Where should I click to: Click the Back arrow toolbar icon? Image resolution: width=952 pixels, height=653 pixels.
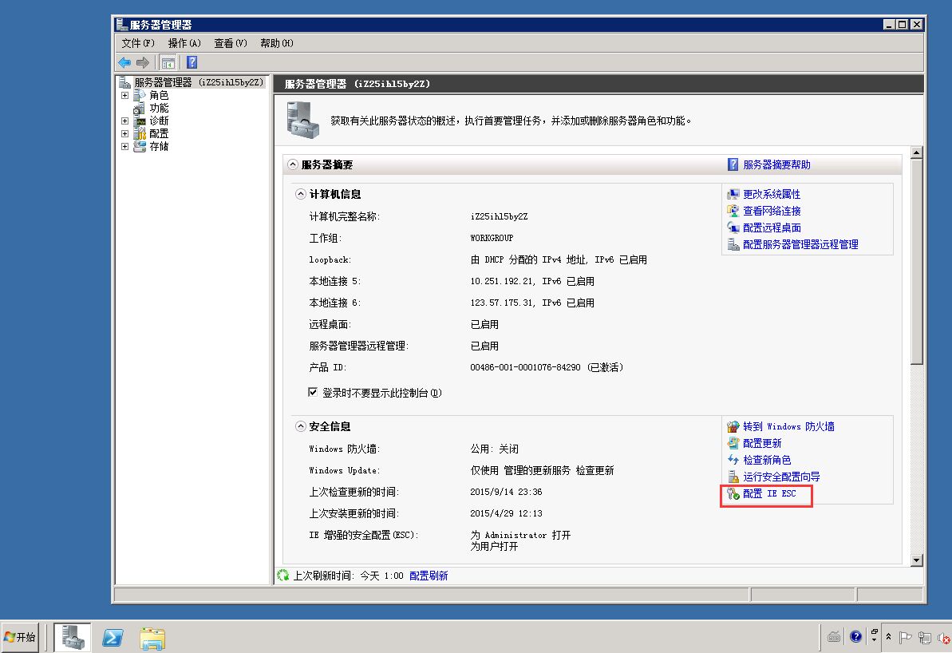124,62
